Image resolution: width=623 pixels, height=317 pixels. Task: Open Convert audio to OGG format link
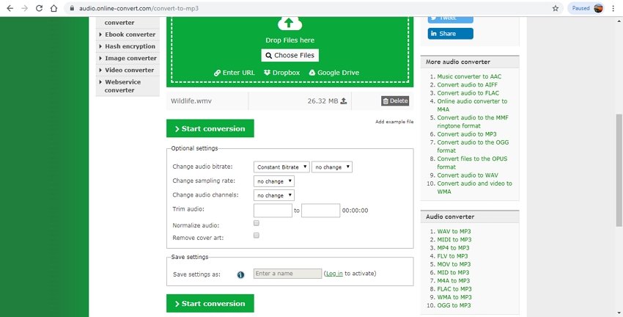coord(473,146)
